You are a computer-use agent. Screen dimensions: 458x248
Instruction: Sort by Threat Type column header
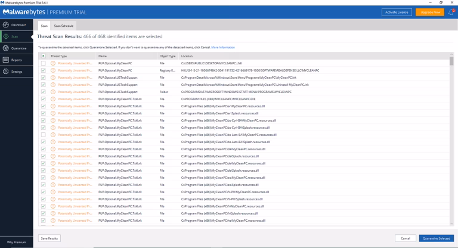pyautogui.click(x=60, y=56)
